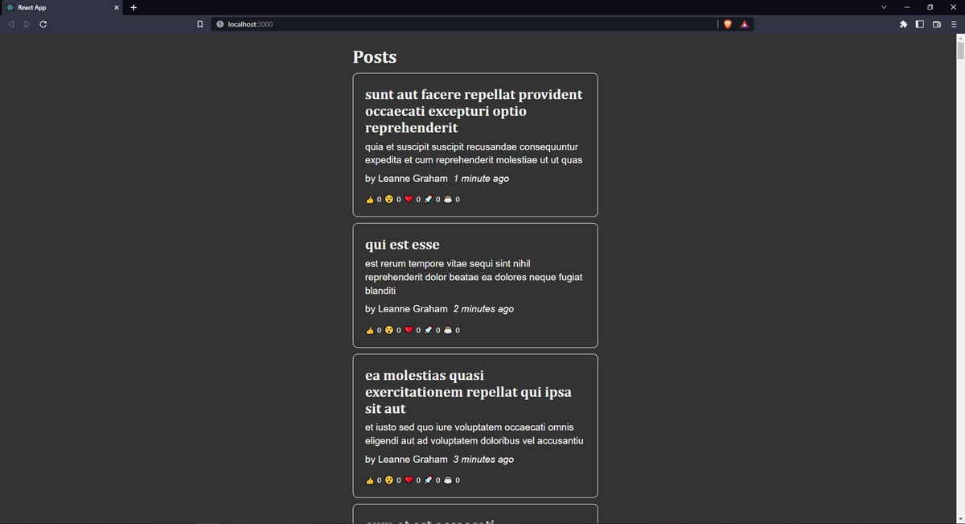Open Brave Rewards triangle icon
Screen dimensions: 965x524
pyautogui.click(x=745, y=24)
